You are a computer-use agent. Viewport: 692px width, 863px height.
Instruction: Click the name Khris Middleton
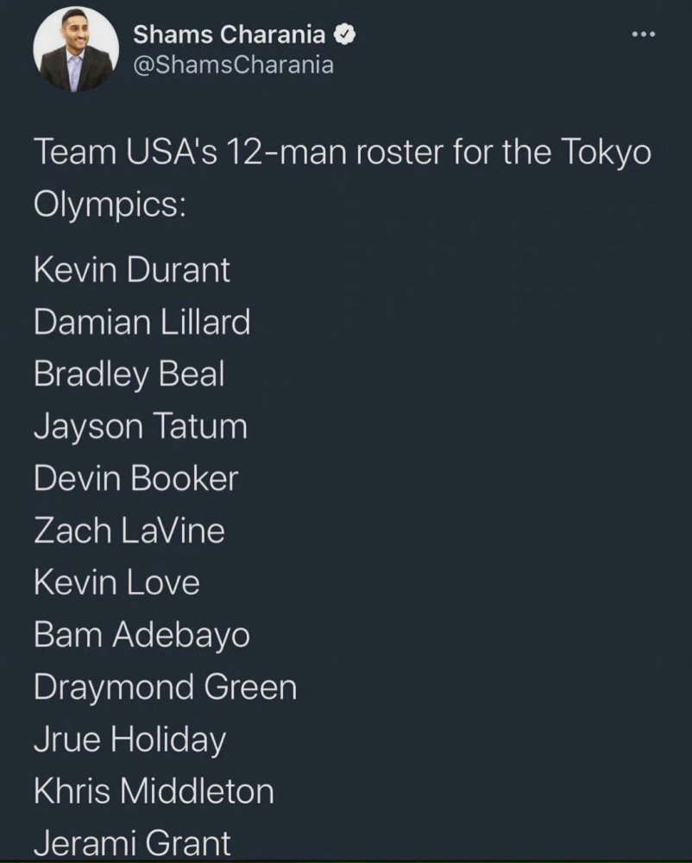tap(154, 791)
